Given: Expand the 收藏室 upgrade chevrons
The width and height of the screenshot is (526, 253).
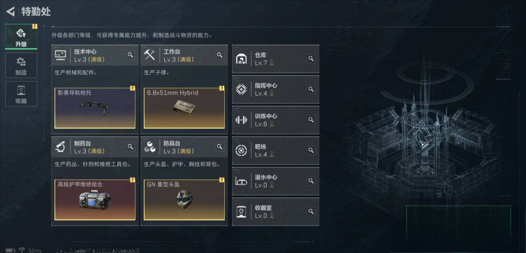Looking at the screenshot, I should pyautogui.click(x=271, y=215).
